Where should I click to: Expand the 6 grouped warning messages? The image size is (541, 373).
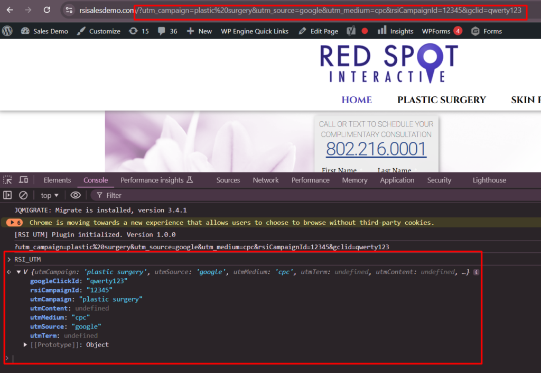14,222
